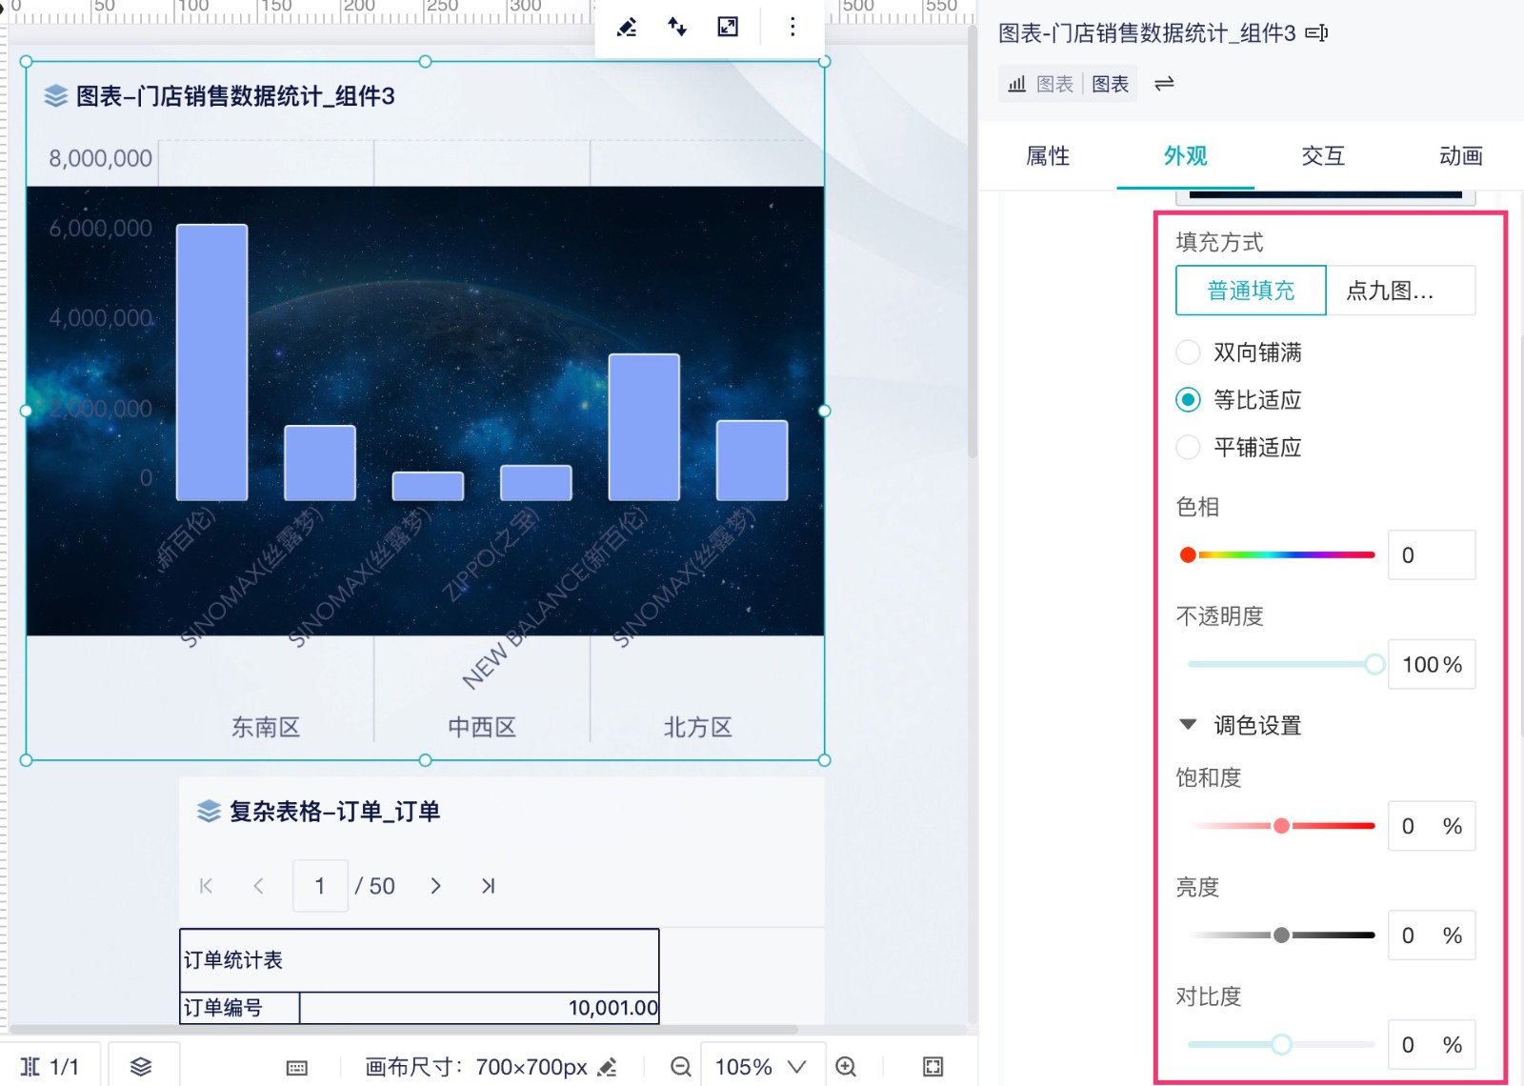The width and height of the screenshot is (1524, 1086).
Task: Click the canvas vertical scrollbar
Action: pos(973,243)
